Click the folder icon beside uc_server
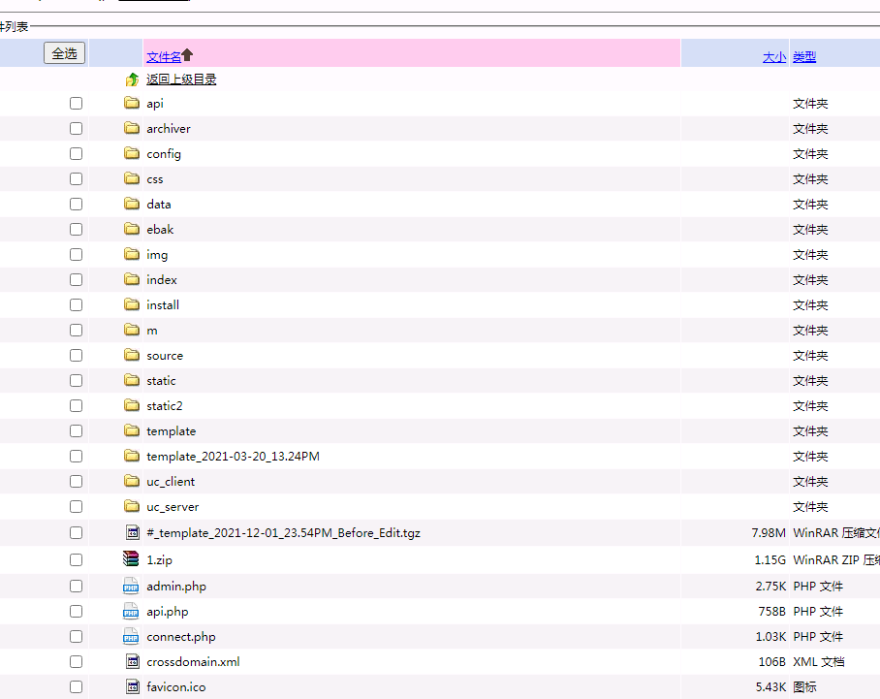This screenshot has height=699, width=880. click(132, 507)
